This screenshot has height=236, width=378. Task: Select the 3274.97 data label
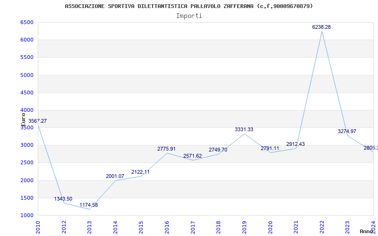(347, 132)
